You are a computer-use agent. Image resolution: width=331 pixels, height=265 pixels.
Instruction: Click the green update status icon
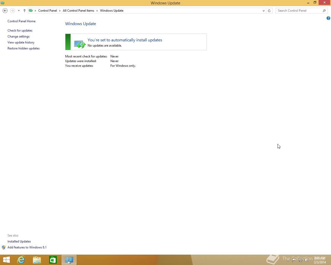coord(80,44)
